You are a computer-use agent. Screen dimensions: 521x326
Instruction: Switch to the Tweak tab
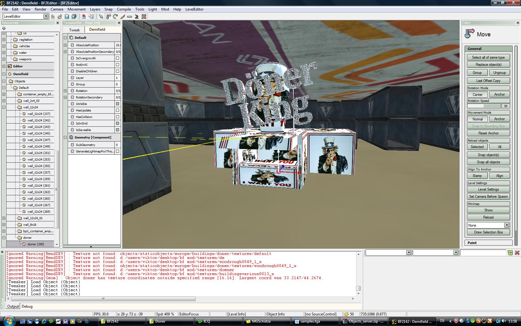74,30
